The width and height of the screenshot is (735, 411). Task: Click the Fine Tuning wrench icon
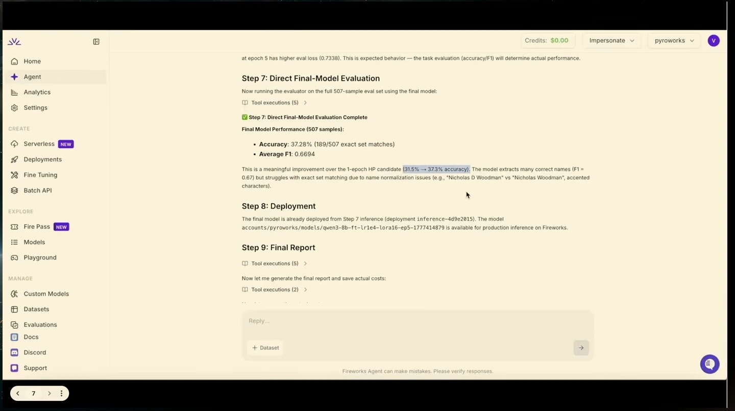pyautogui.click(x=14, y=175)
